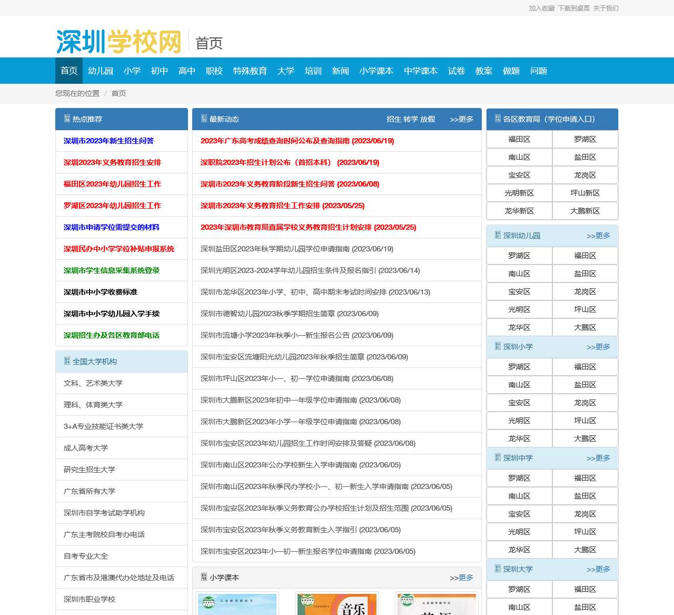The width and height of the screenshot is (674, 615).
Task: Click the icon next to 全国大学机构
Action: (x=67, y=361)
